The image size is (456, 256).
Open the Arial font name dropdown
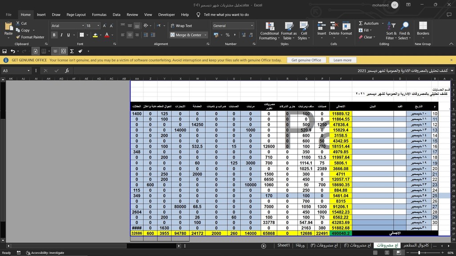click(83, 26)
